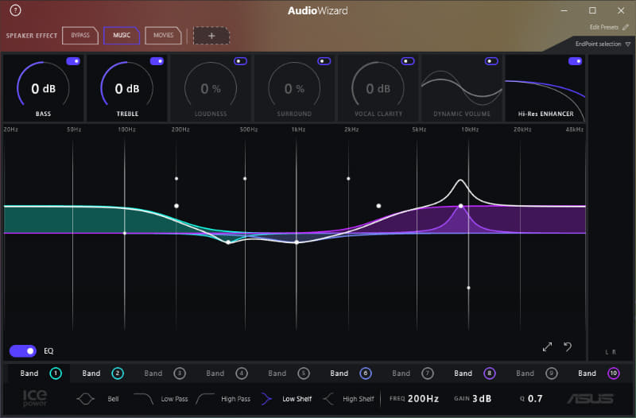Enable the DYNAMIC VOLUME switch
Viewport: 636px width, 418px height.
(x=491, y=61)
